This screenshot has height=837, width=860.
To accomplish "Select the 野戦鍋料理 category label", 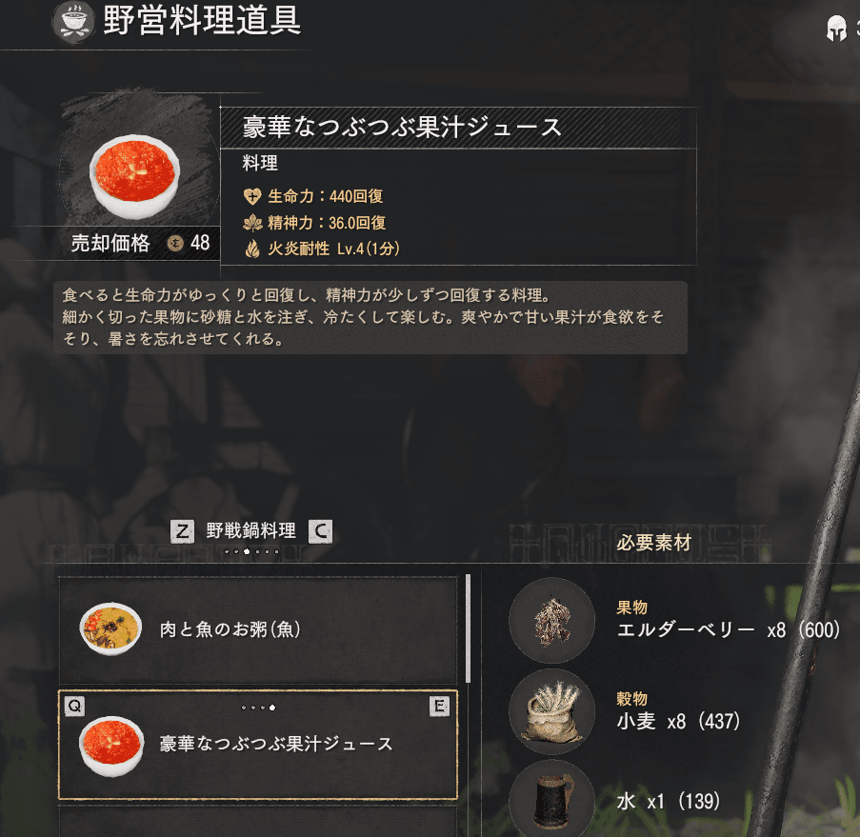I will (x=251, y=531).
